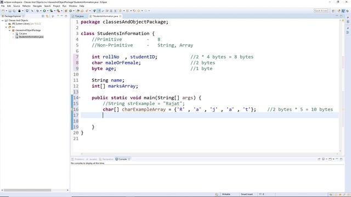Minimize the editor area
Screen dimensions: 351x197
coord(337,16)
